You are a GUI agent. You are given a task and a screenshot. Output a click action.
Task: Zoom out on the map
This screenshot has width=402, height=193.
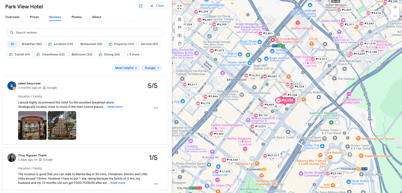click(395, 16)
